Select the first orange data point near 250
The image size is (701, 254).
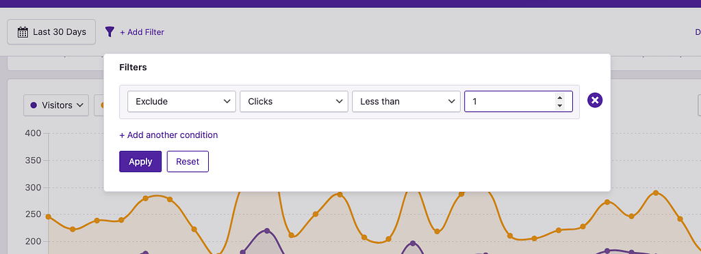tap(49, 217)
